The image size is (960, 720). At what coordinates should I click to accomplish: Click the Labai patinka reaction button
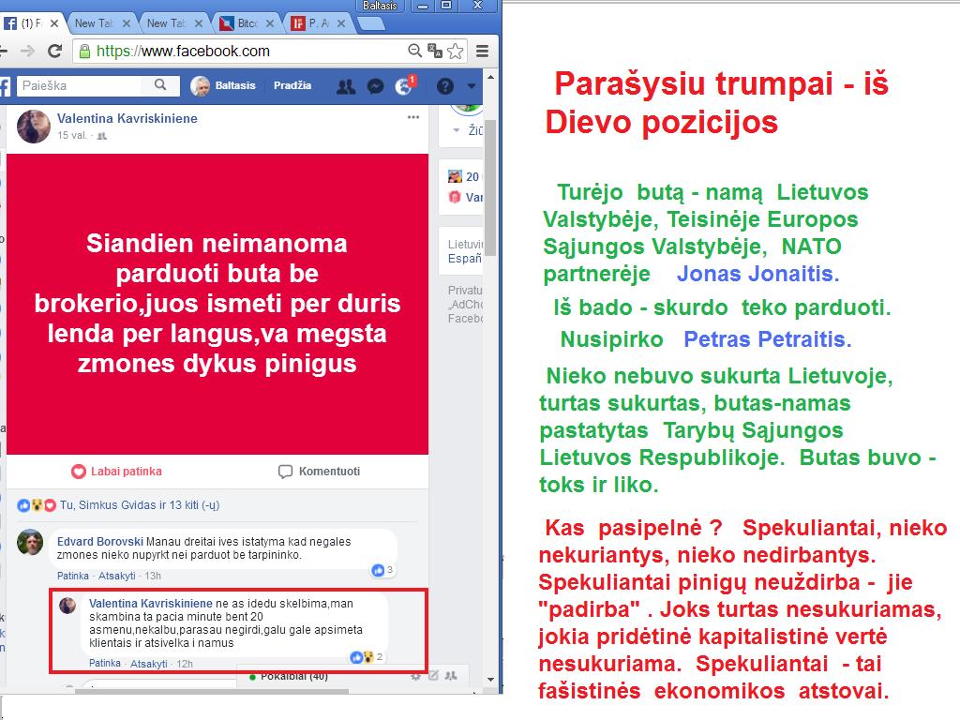(x=117, y=472)
